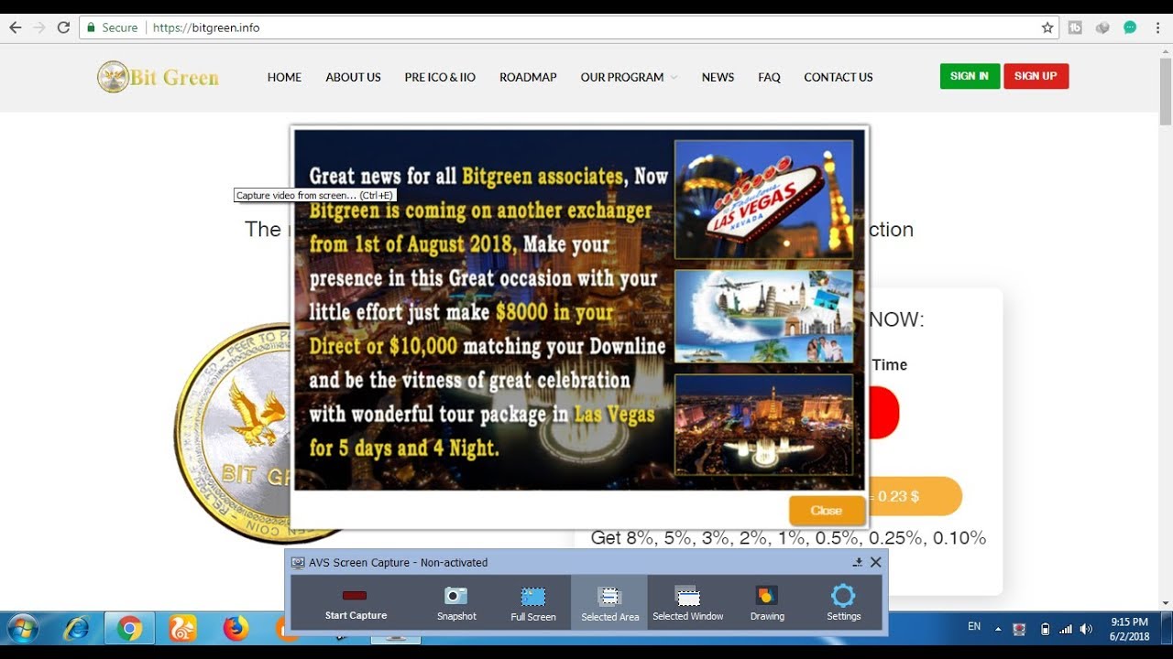This screenshot has width=1173, height=659.
Task: Close the AVS Screen Capture toolbar
Action: pos(875,562)
